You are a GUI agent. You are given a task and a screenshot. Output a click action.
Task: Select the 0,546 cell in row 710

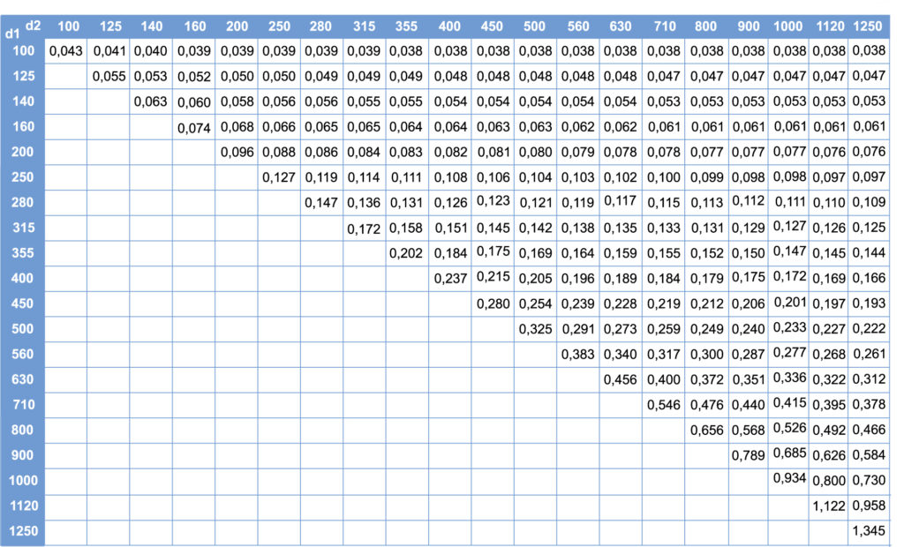[x=664, y=405]
